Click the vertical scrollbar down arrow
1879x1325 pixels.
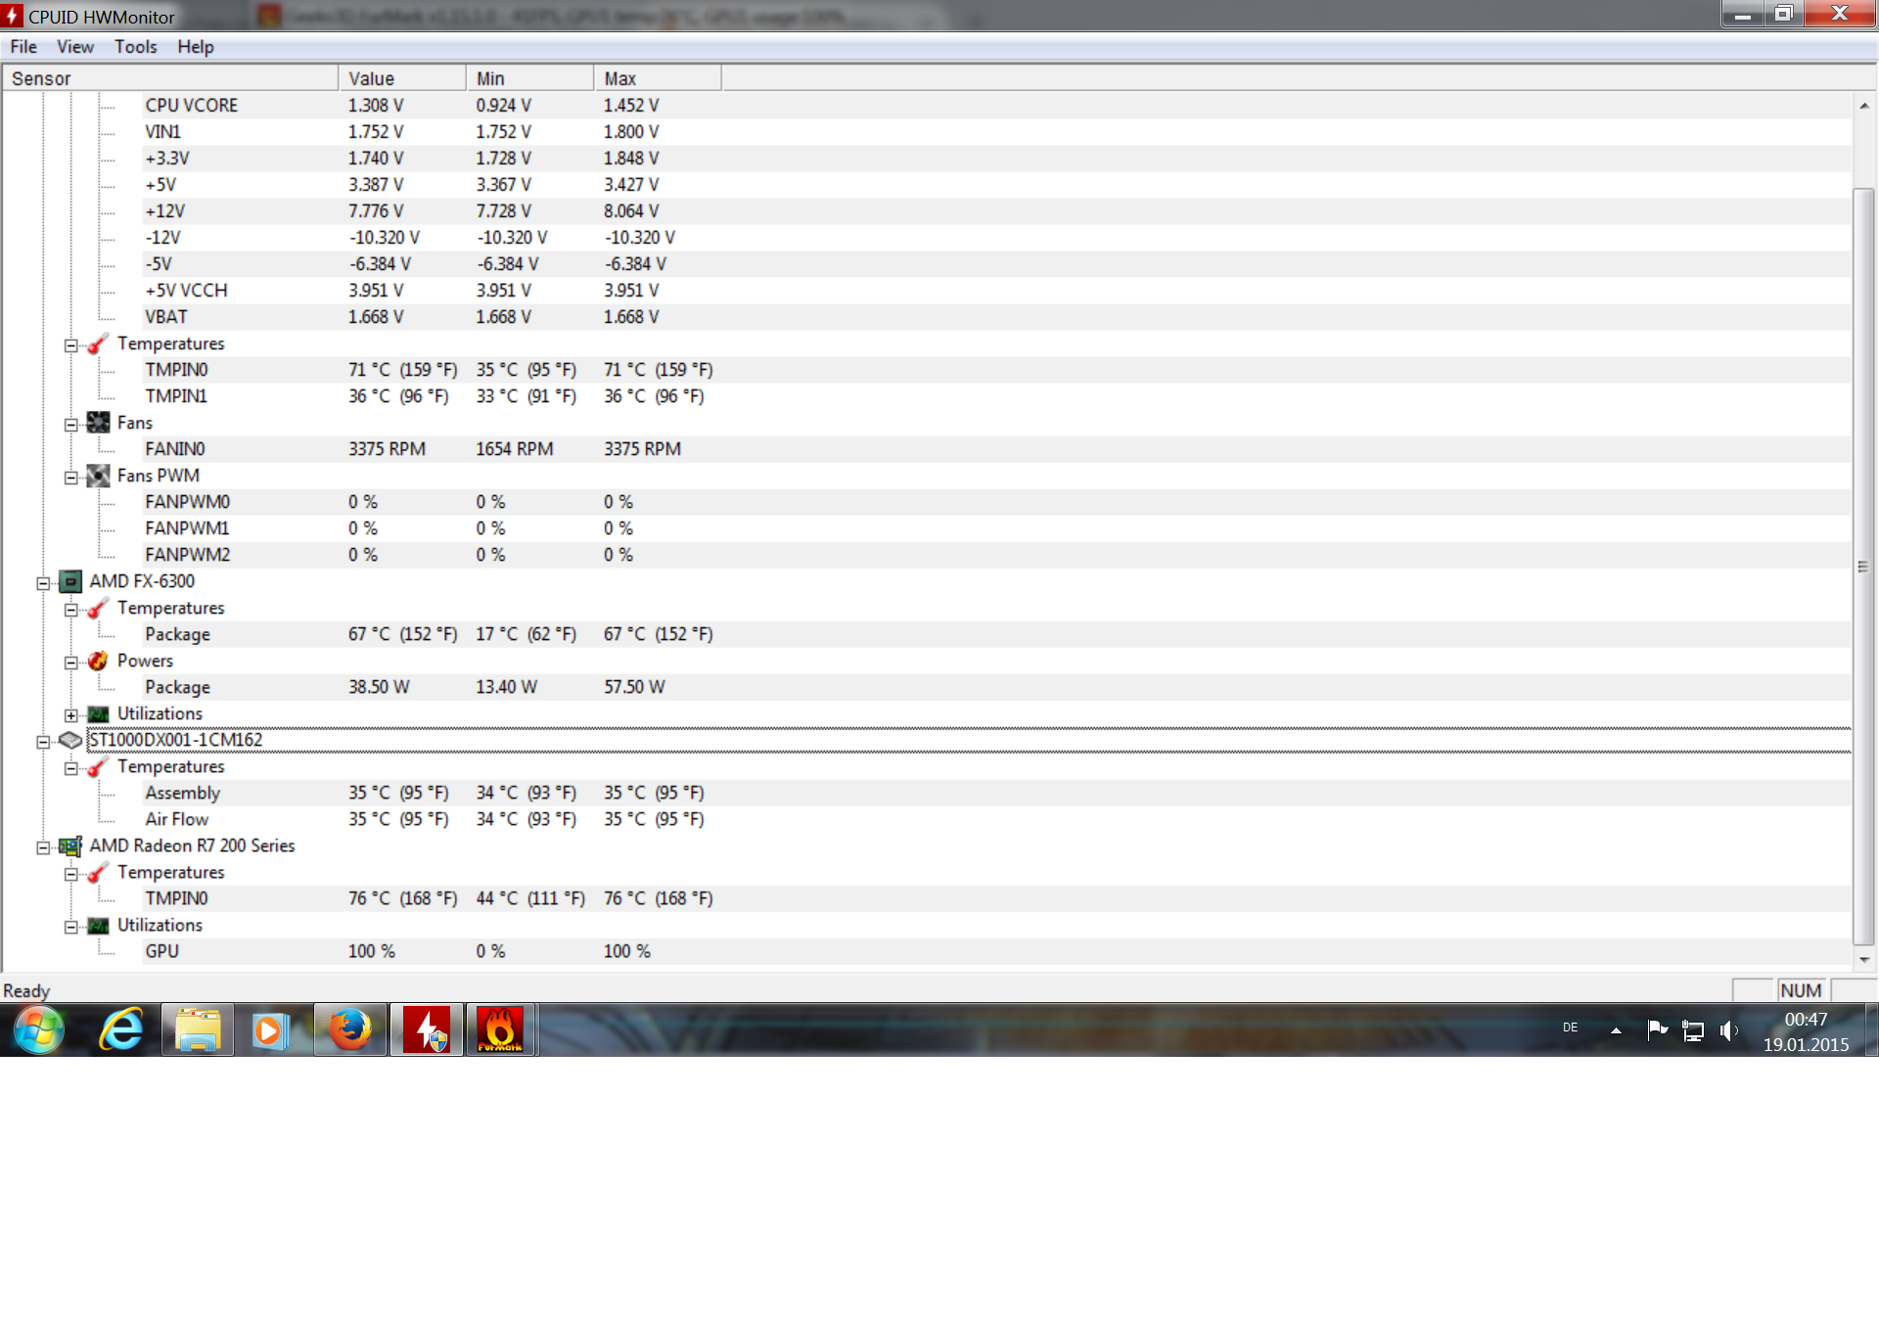click(1864, 960)
